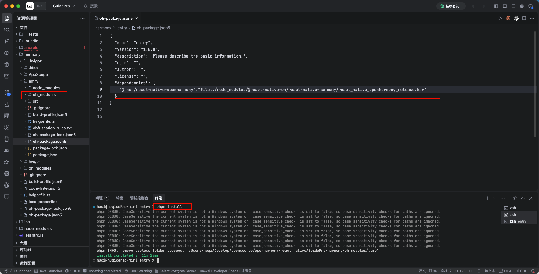Open the Run and Debug bug icon
539x274 pixels.
click(7, 65)
